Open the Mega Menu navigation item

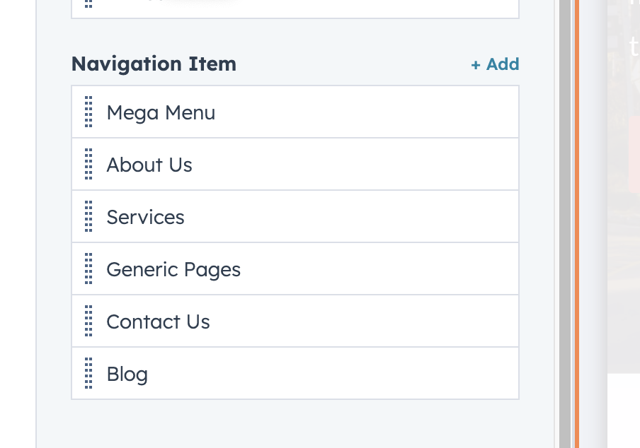pyautogui.click(x=161, y=112)
